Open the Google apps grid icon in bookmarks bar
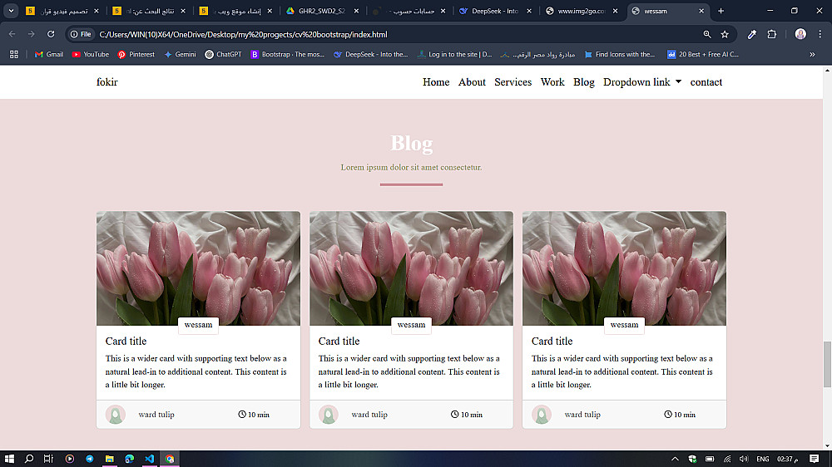Screen dimensions: 832x467 click(14, 54)
